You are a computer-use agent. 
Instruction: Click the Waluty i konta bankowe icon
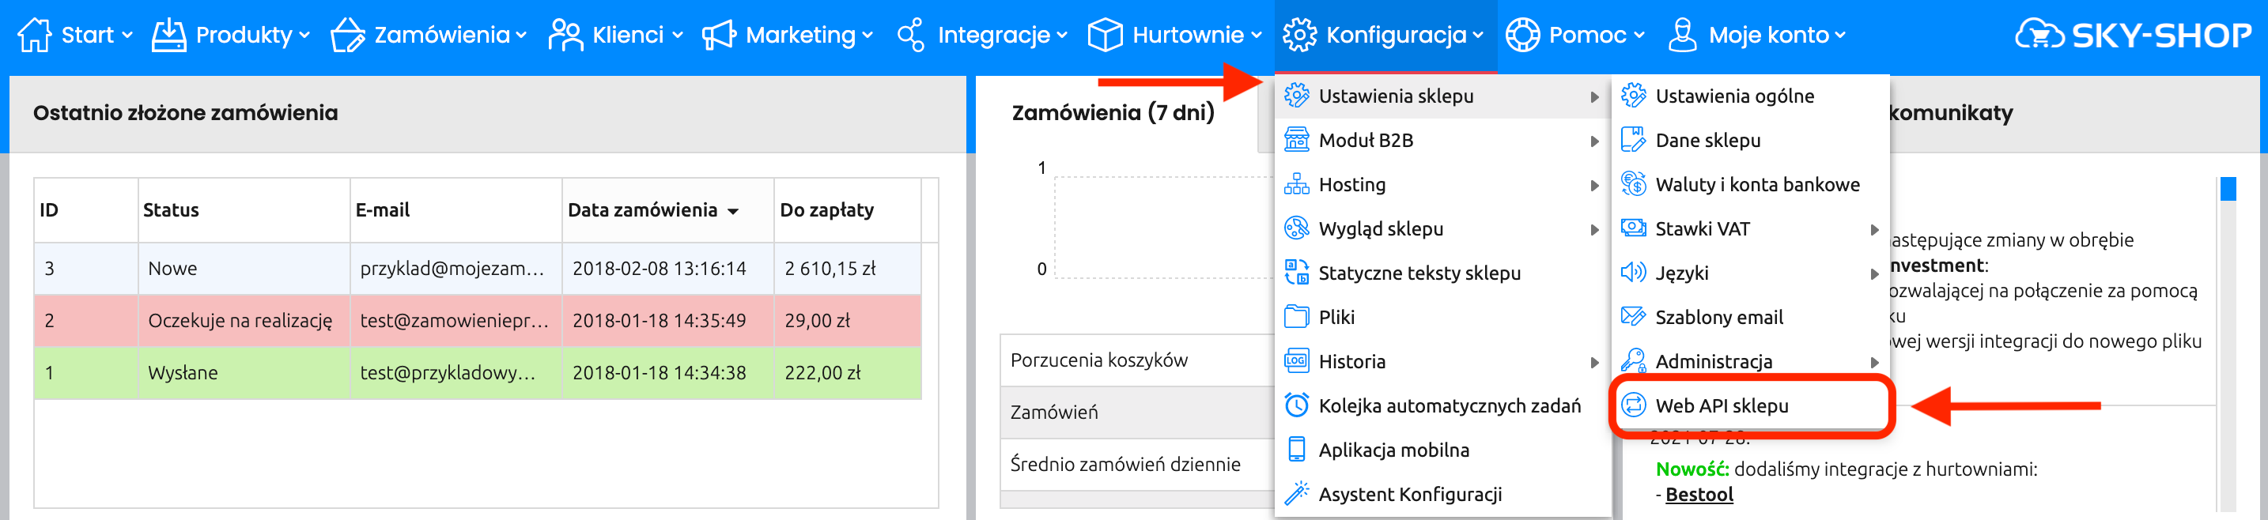(1633, 185)
